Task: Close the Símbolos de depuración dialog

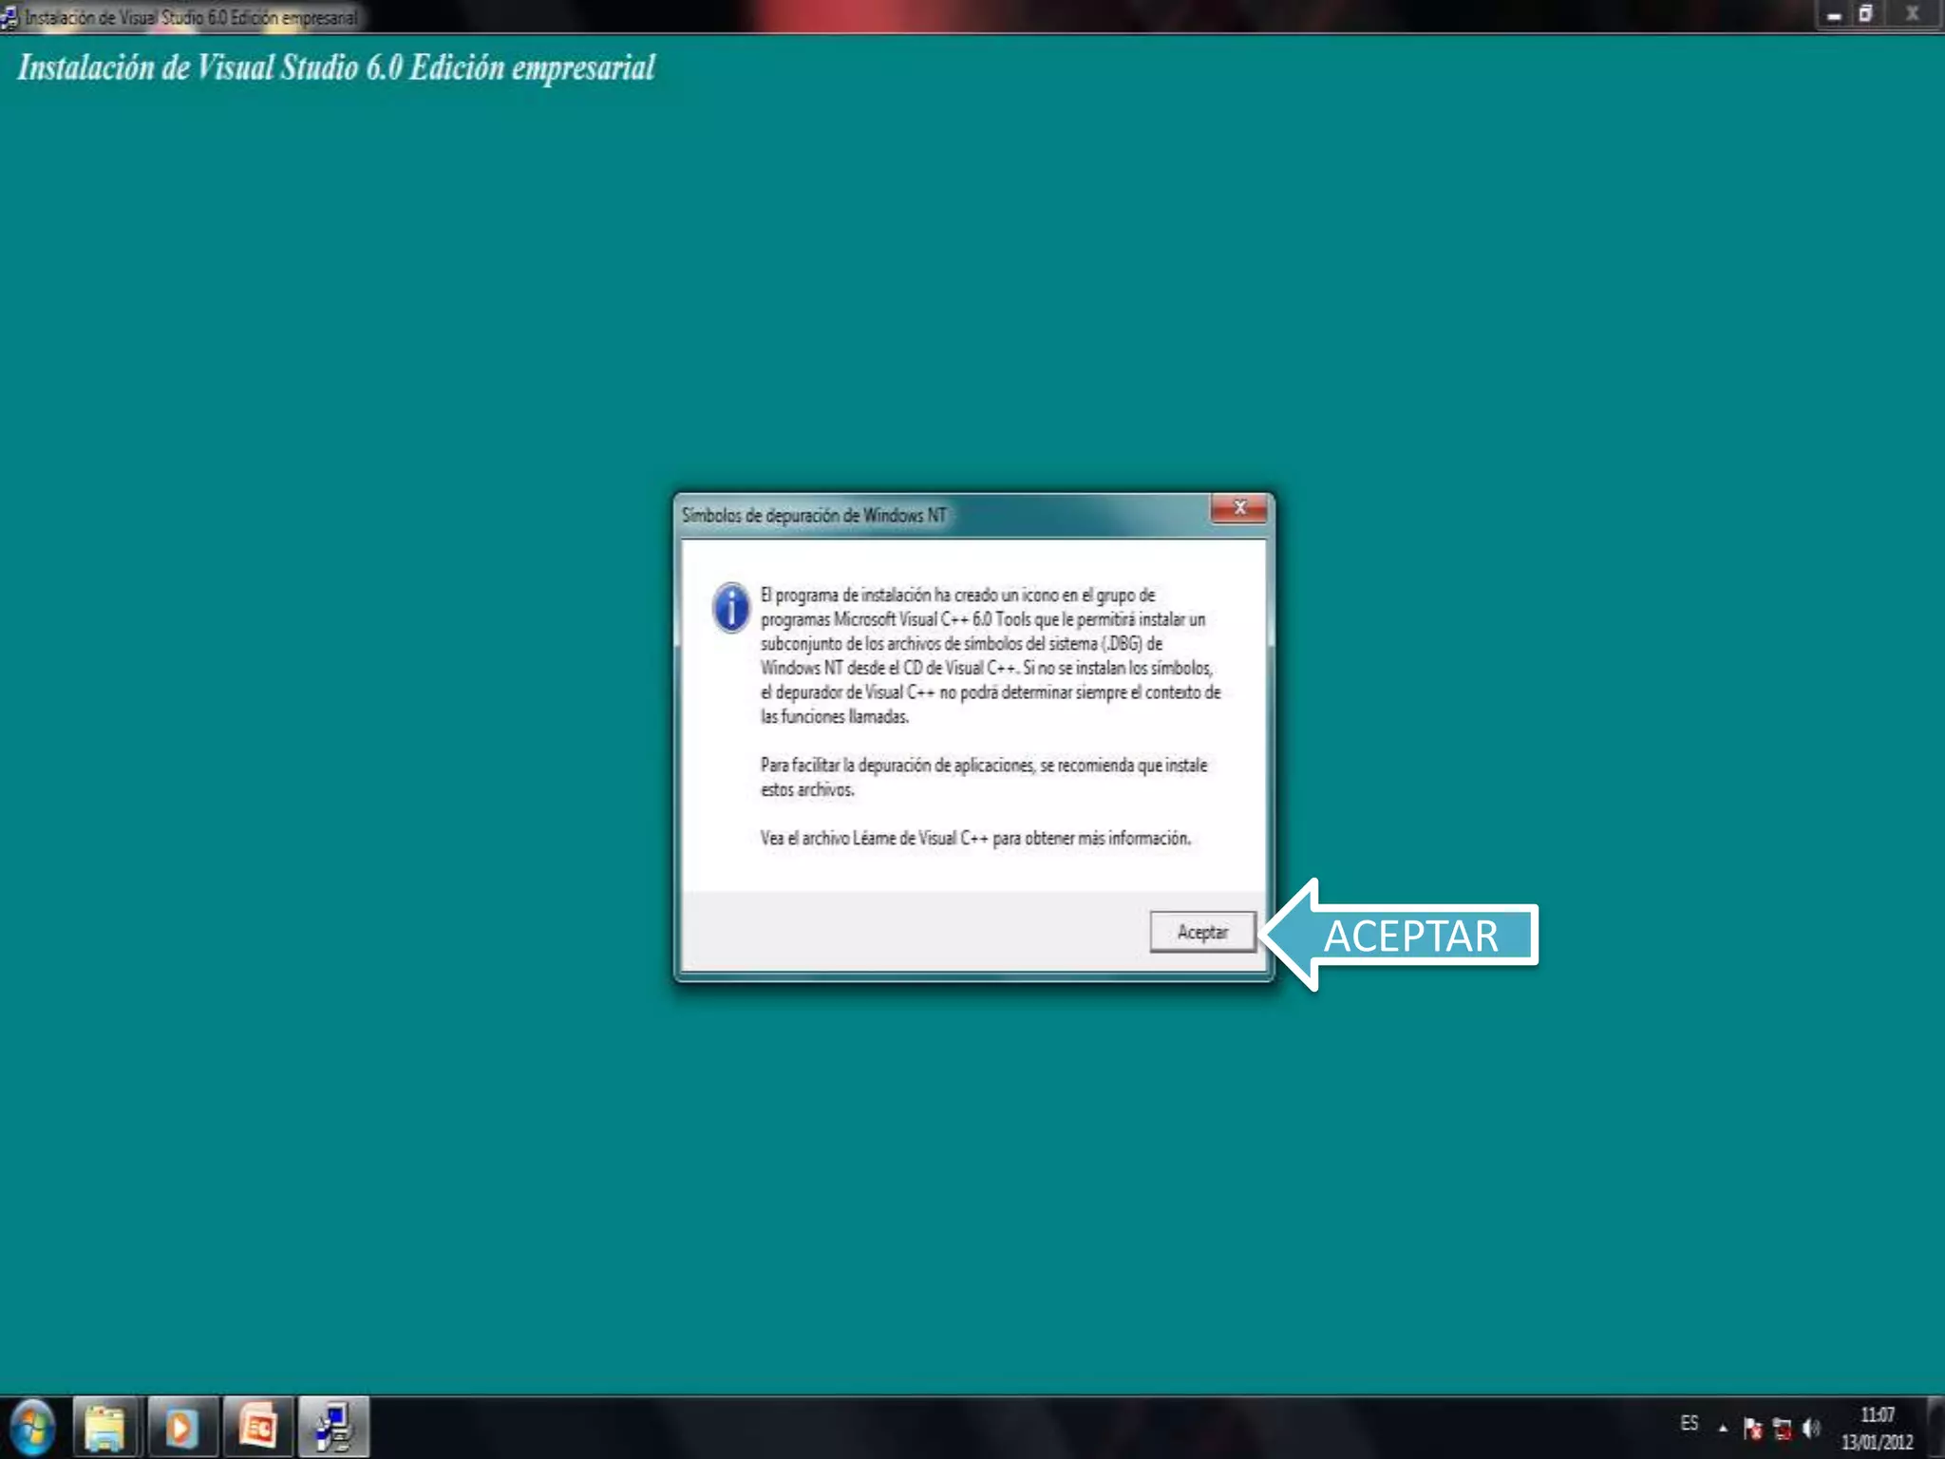Action: tap(1238, 508)
